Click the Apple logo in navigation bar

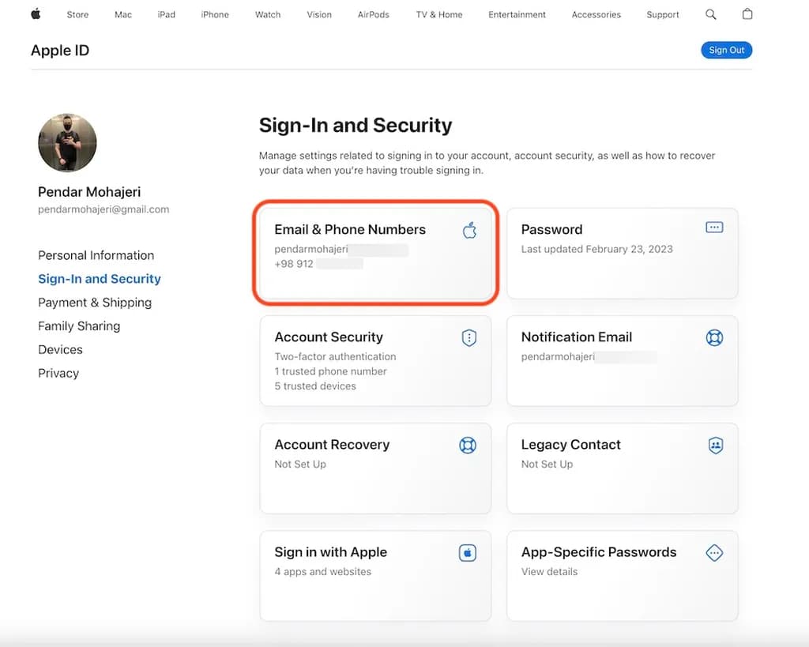click(36, 14)
